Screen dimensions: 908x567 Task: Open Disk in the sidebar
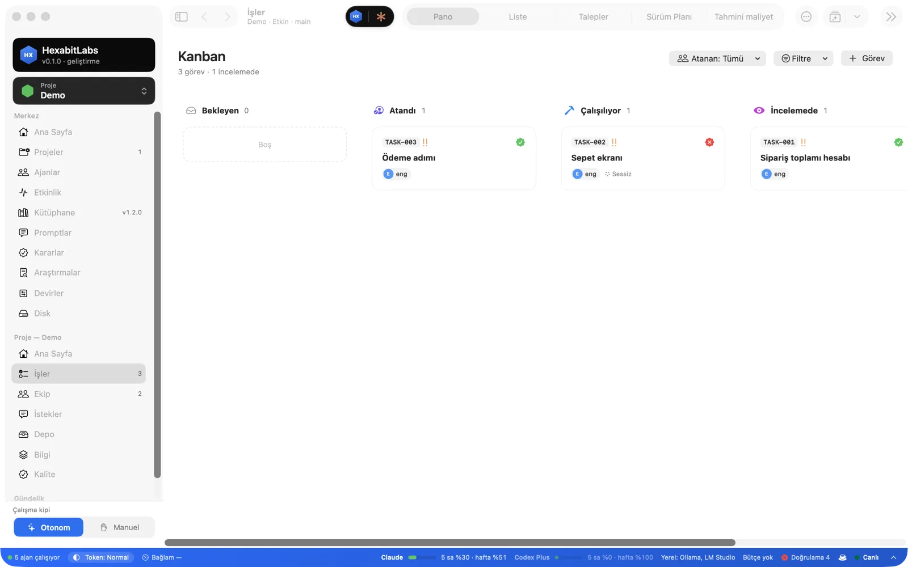[78, 314]
